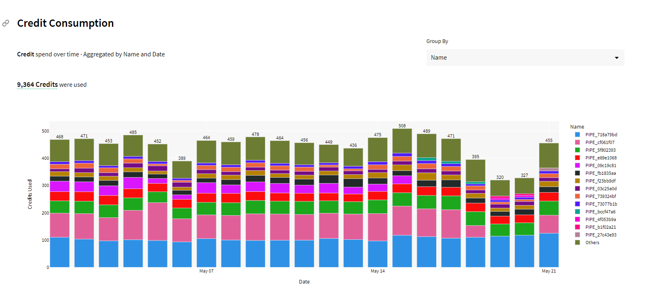The width and height of the screenshot is (648, 290).
Task: Click the 9,364 Credits underlined text
Action: [37, 85]
